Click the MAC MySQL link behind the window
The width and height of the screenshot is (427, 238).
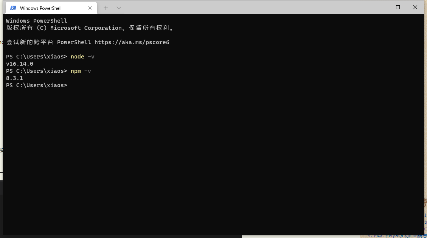pyautogui.click(x=397, y=236)
